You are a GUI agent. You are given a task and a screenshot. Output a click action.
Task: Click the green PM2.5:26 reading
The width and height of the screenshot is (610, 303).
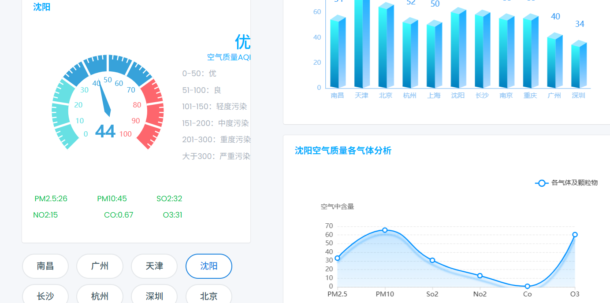click(50, 199)
